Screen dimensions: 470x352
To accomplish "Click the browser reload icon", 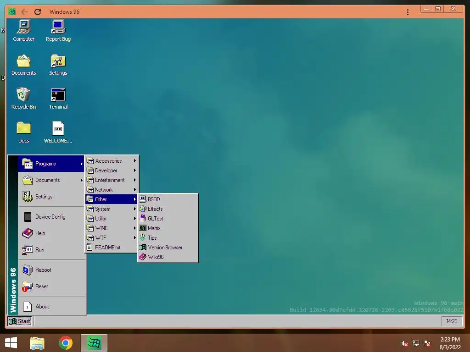I will point(38,11).
